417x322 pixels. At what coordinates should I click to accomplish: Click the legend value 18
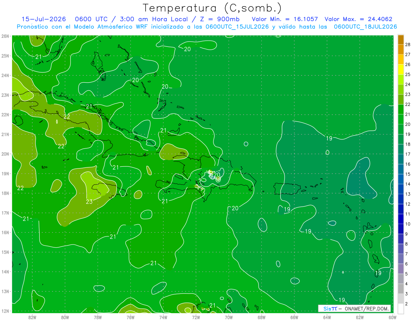[408, 144]
